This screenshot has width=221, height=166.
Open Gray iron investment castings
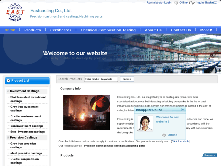click(x=24, y=109)
